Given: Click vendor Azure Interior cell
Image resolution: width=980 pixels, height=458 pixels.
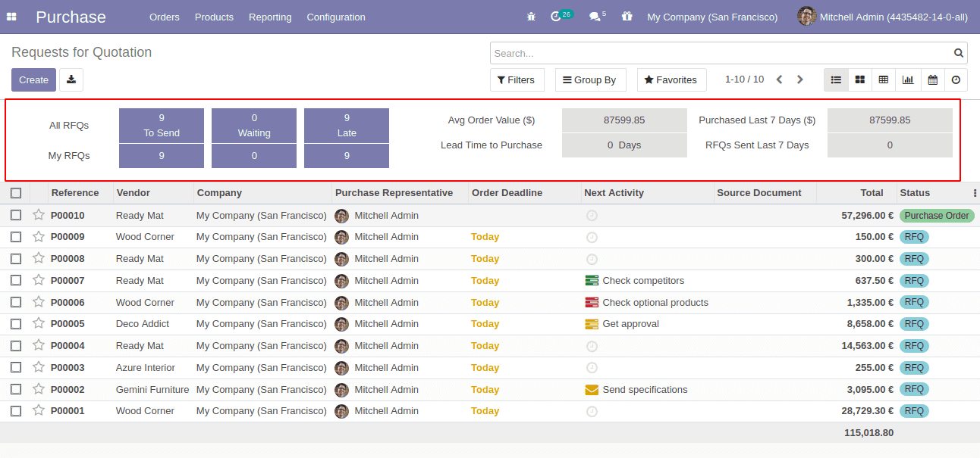Looking at the screenshot, I should (146, 367).
